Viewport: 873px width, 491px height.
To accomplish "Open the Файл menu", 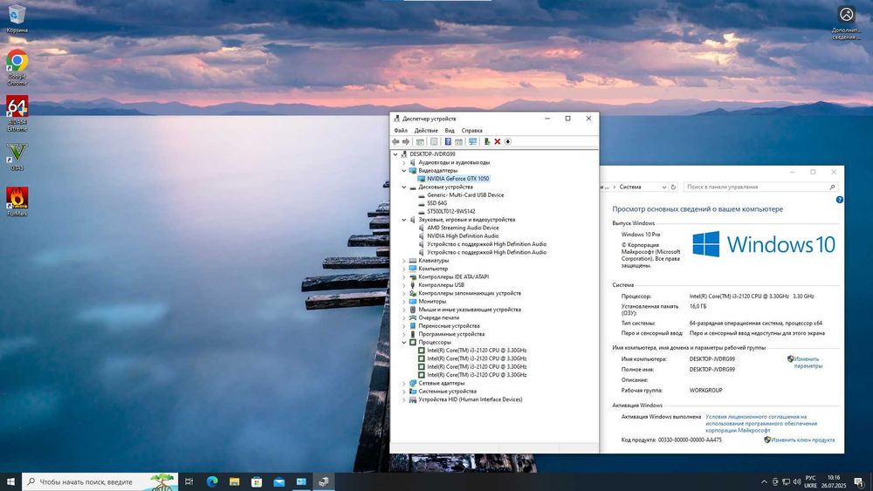I will click(x=401, y=131).
